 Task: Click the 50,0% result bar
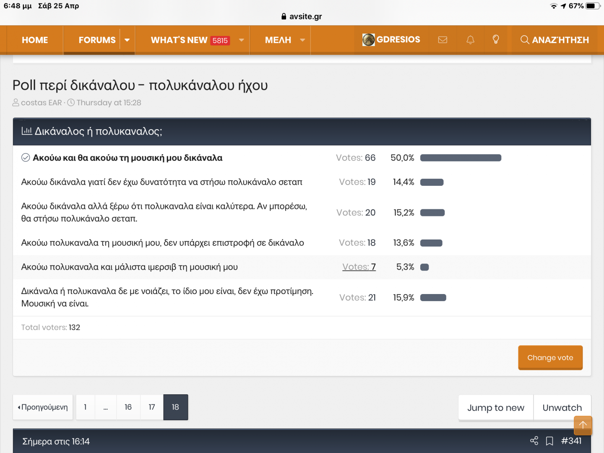(461, 158)
